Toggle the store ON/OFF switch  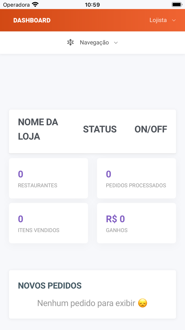tap(151, 129)
